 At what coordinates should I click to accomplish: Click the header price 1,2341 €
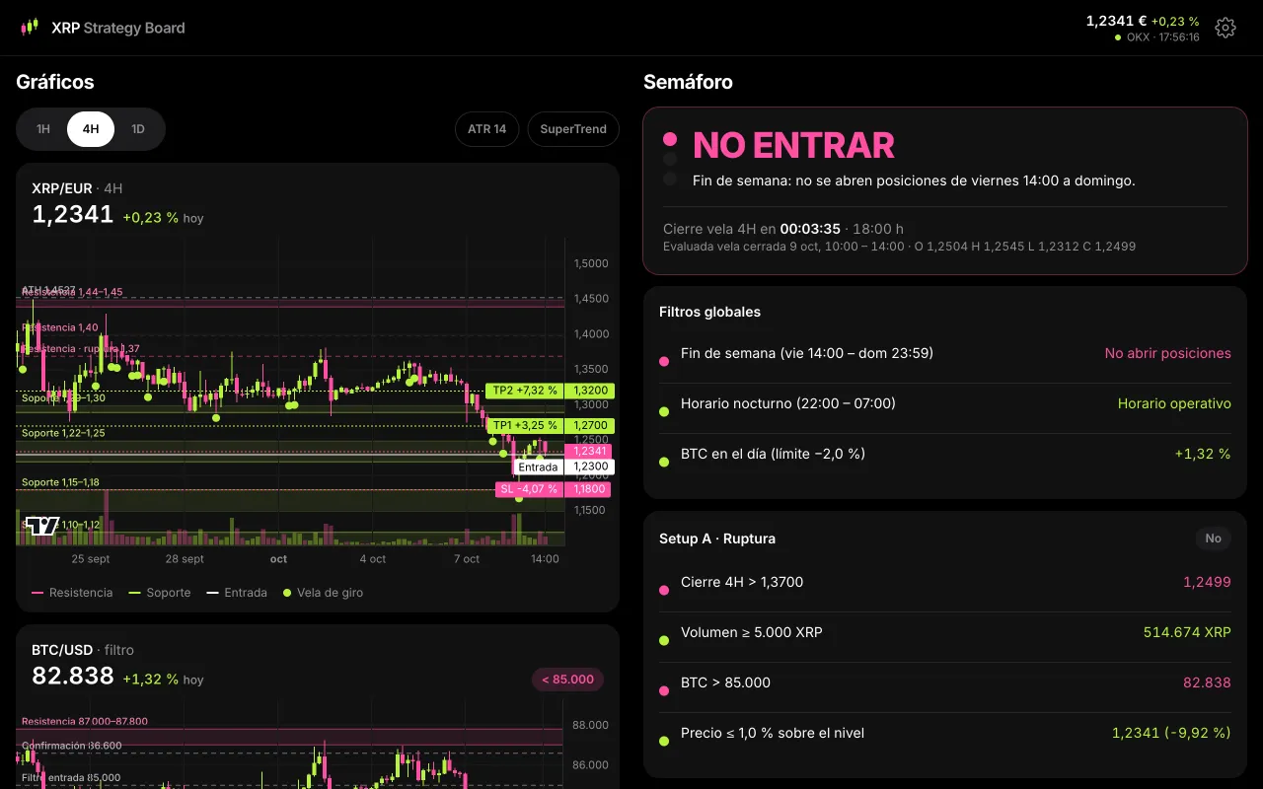click(1116, 21)
